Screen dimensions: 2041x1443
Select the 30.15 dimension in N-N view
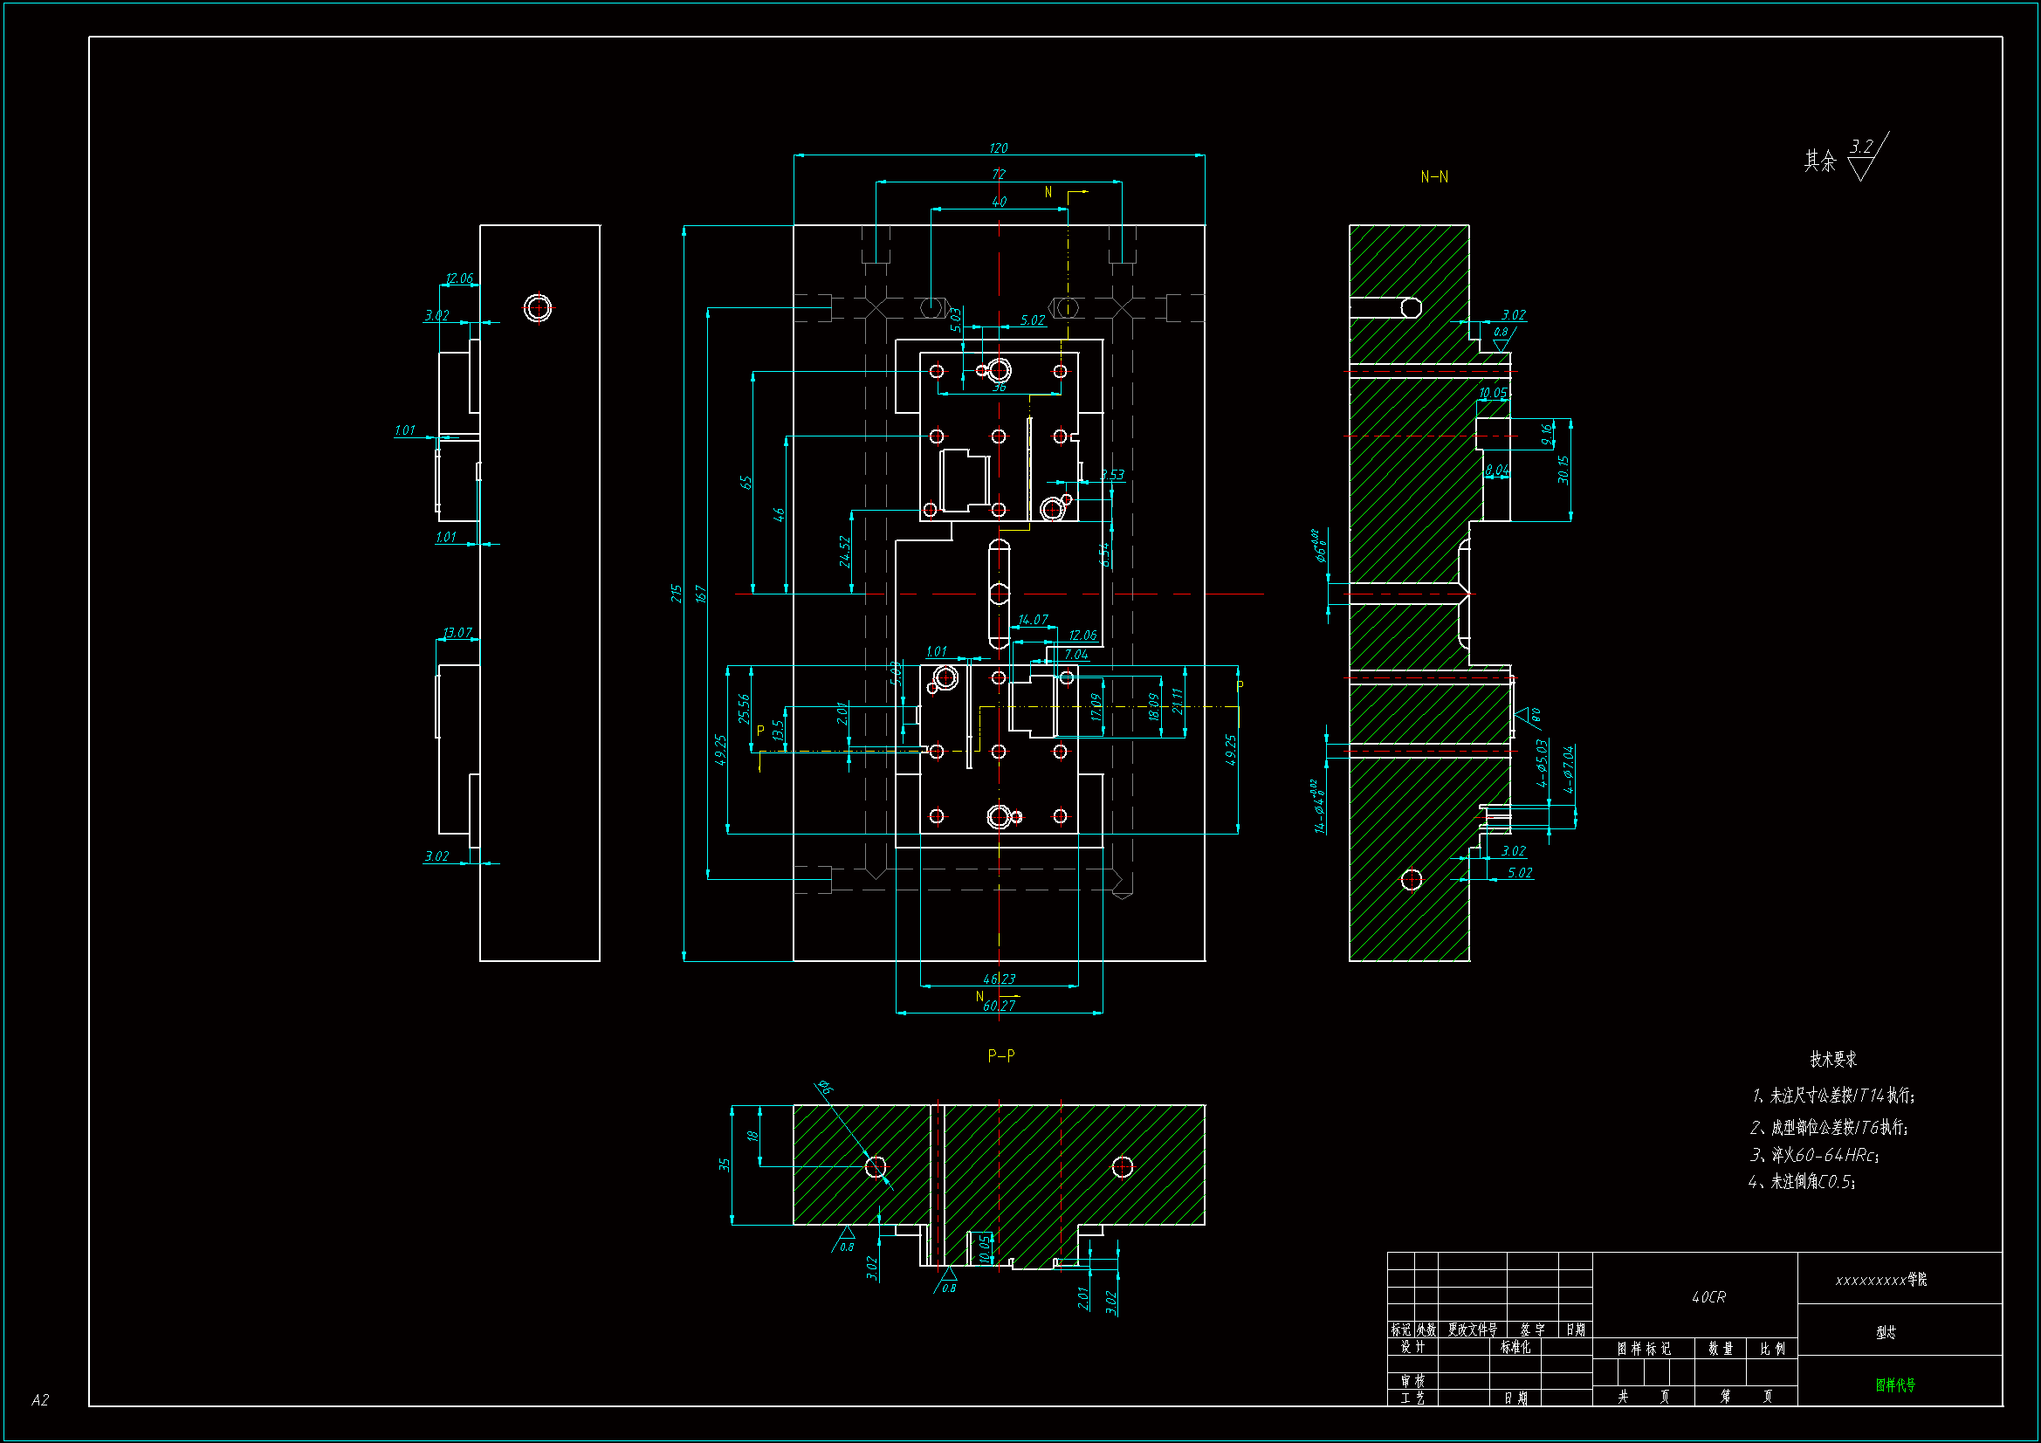[1563, 470]
